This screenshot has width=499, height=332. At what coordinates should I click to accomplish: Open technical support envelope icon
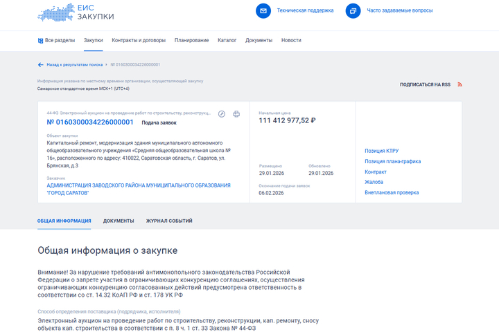tap(263, 11)
